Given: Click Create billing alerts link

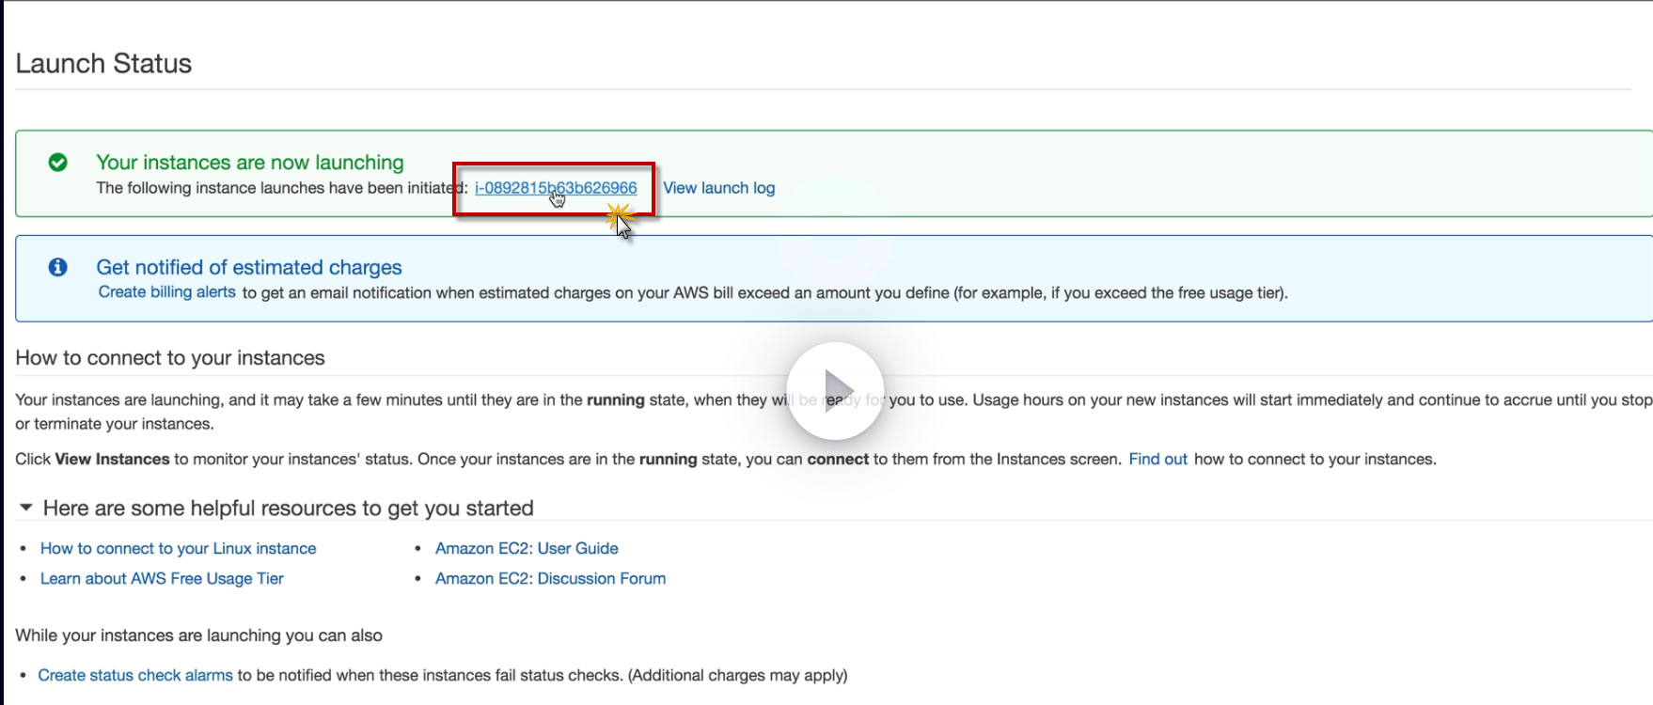Looking at the screenshot, I should [166, 292].
